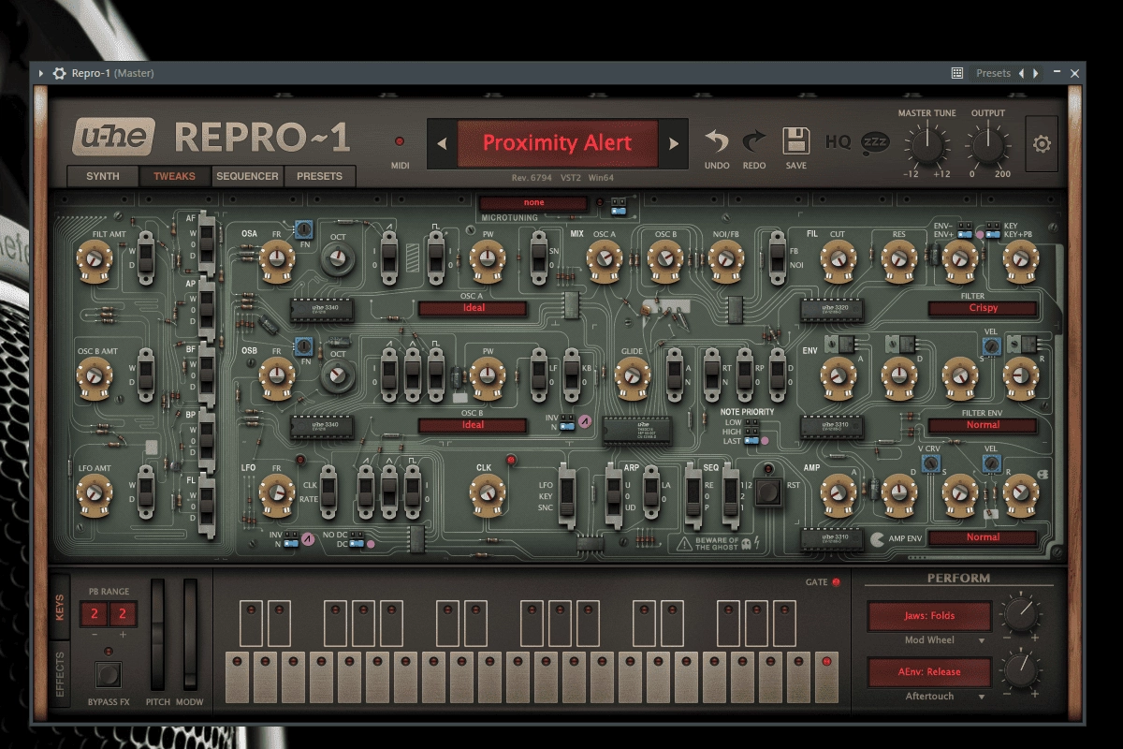Viewport: 1123px width, 749px height.
Task: Click the OSC B FN blue trimmer
Action: click(302, 346)
